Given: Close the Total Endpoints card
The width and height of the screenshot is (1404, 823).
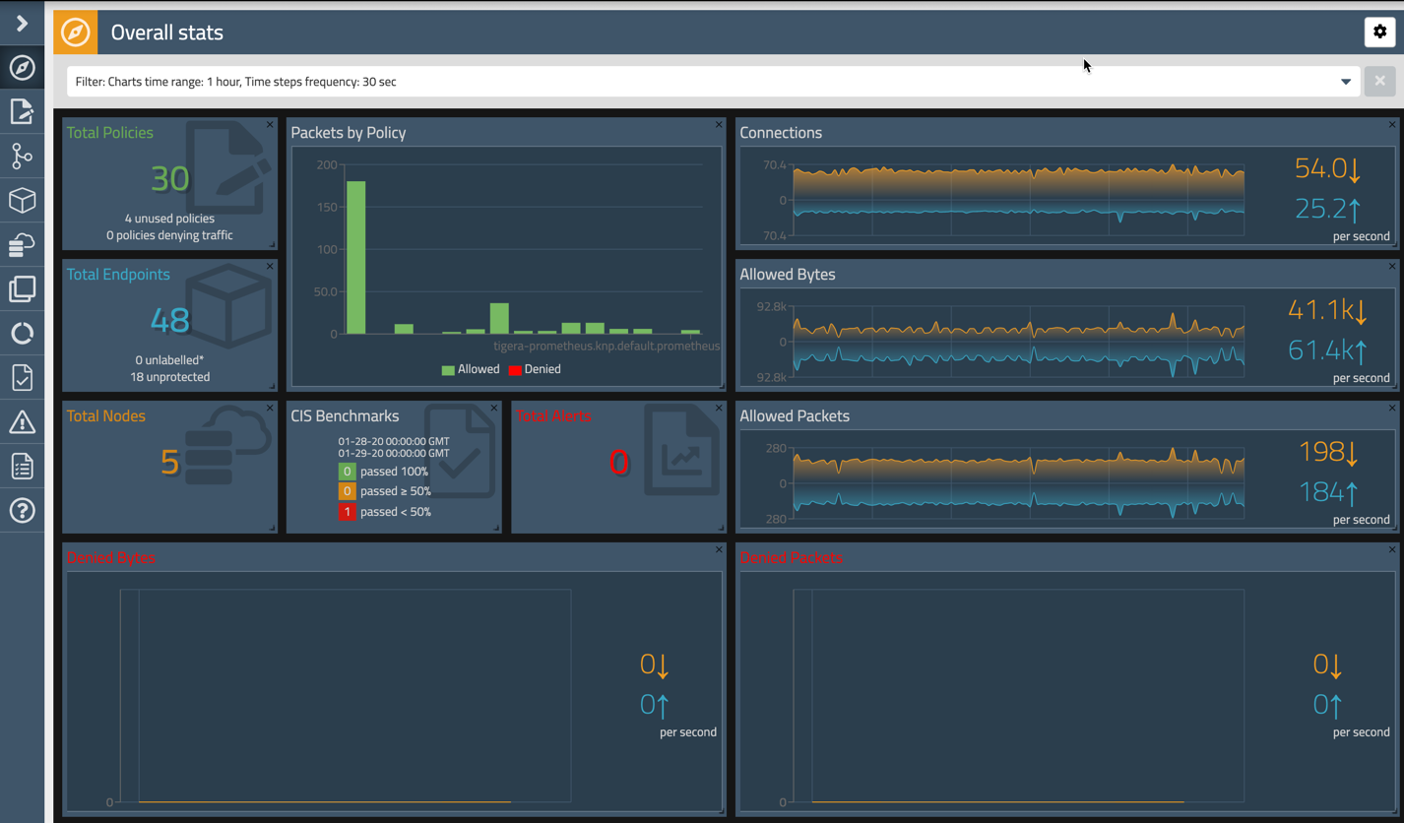Looking at the screenshot, I should pos(270,267).
